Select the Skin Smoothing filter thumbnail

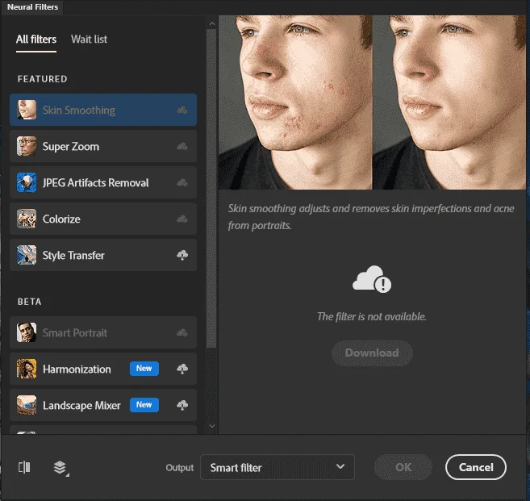pyautogui.click(x=27, y=110)
